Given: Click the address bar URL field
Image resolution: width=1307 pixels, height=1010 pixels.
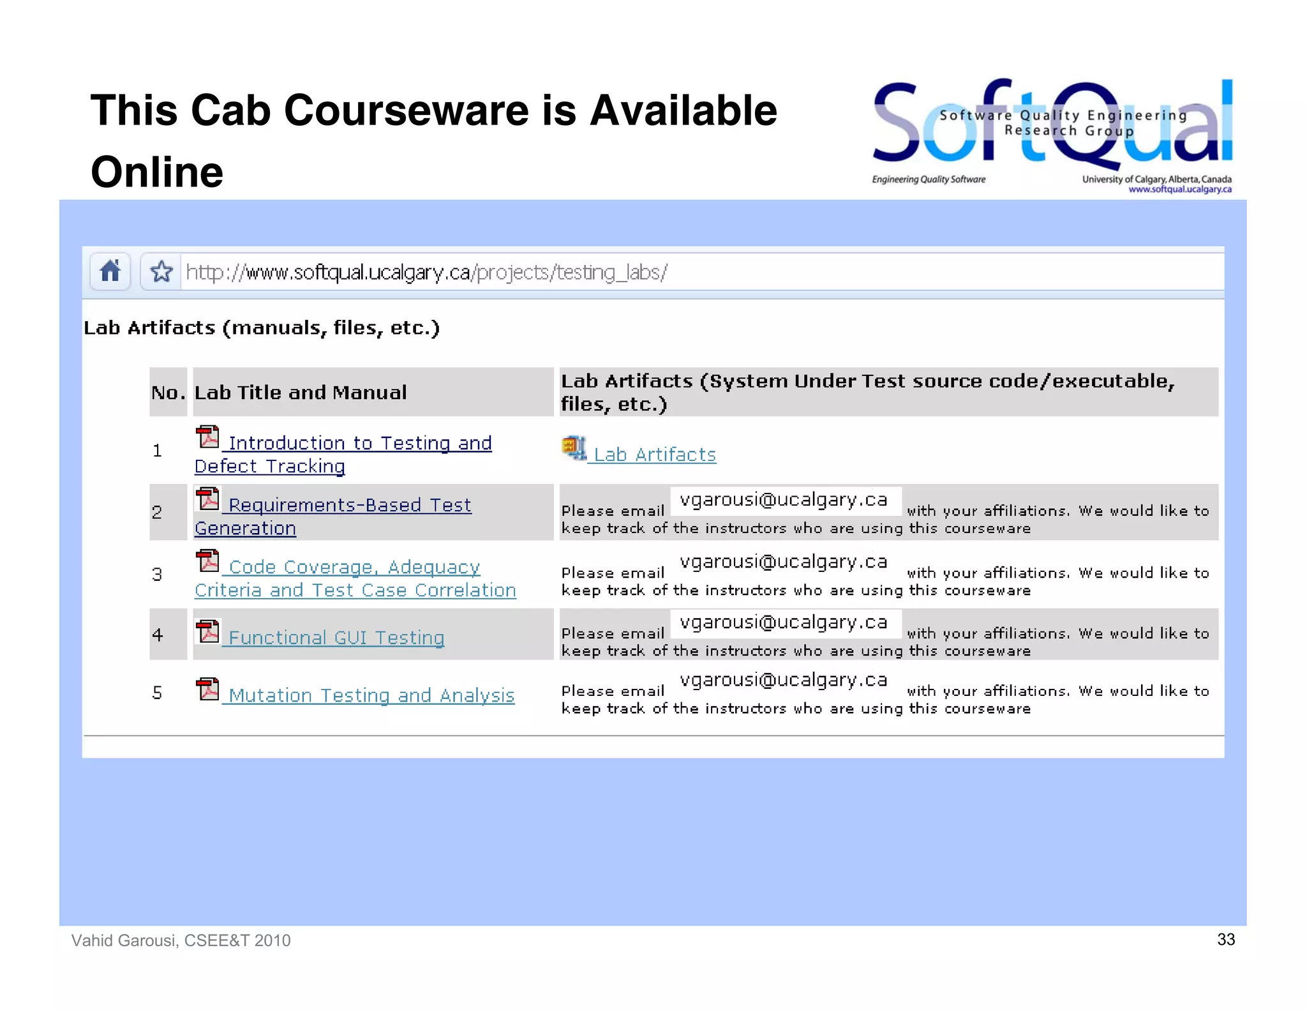Looking at the screenshot, I should click(702, 273).
